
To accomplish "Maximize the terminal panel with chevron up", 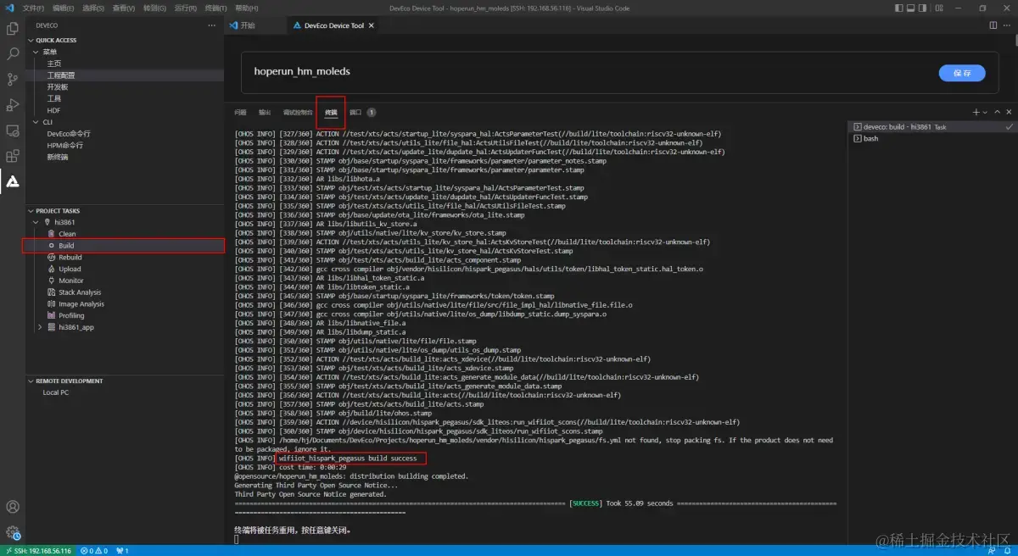I will (x=998, y=112).
